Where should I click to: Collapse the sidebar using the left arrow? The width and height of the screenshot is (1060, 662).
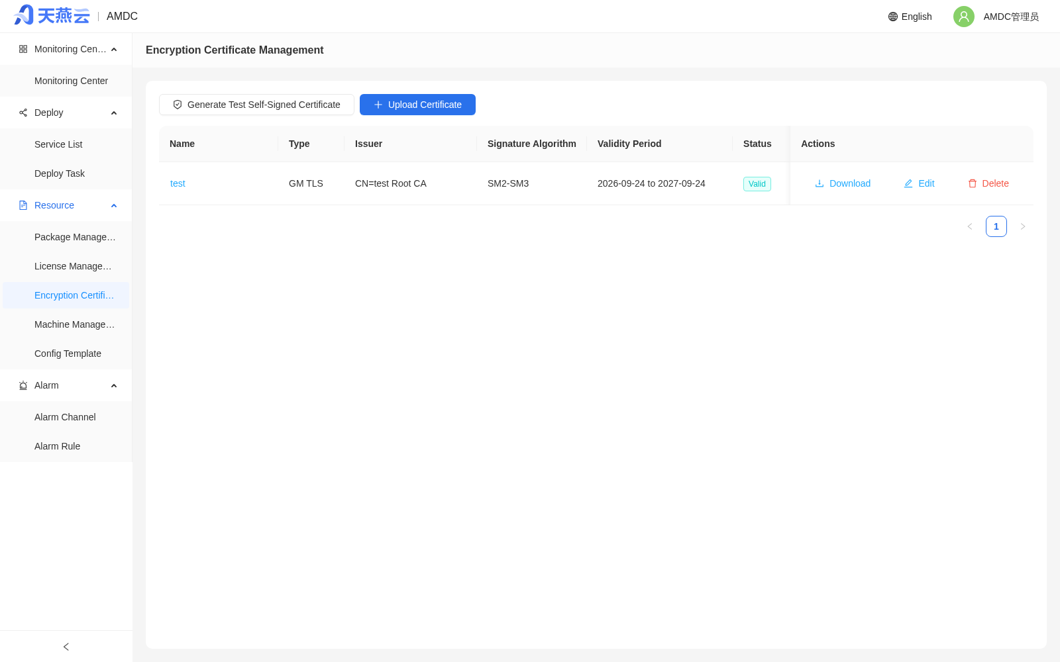pos(66,647)
